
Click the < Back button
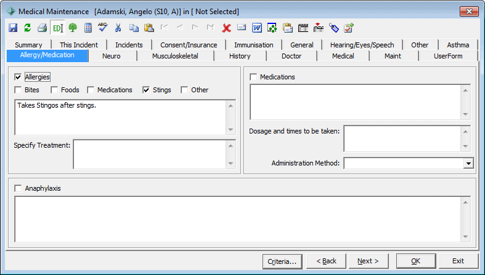click(327, 261)
